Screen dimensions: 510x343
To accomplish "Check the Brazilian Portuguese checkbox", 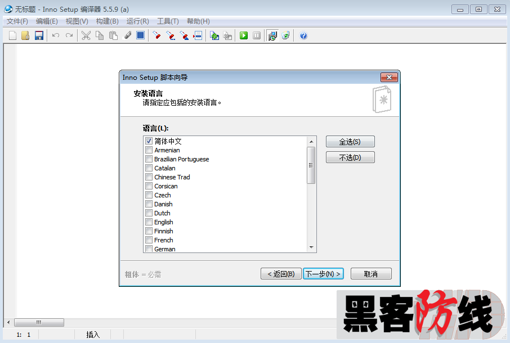I will [x=149, y=159].
